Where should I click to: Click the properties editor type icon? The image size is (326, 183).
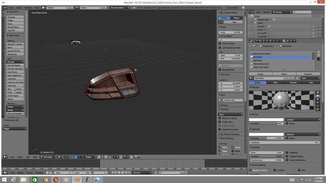[252, 41]
